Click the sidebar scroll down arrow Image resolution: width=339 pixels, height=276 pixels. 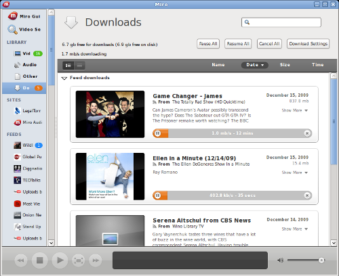[52, 243]
